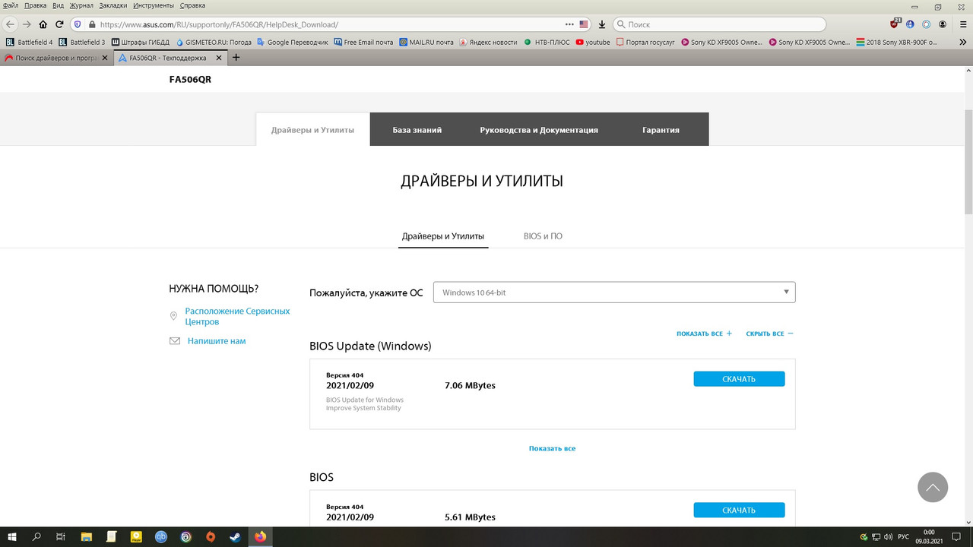973x547 pixels.
Task: Open 'Штрафы ГИБДД' bookmark
Action: coord(140,42)
